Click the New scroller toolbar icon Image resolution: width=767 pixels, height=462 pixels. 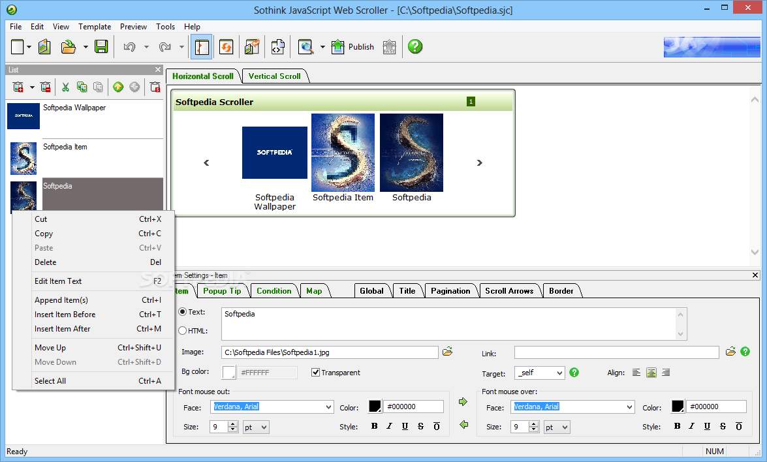tap(18, 47)
